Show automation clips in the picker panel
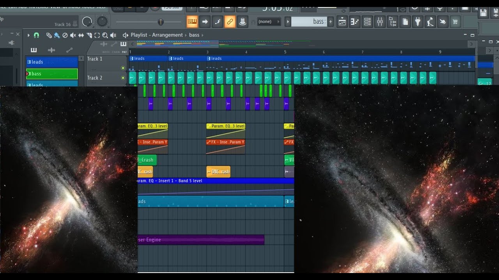The image size is (499, 280). pos(69,50)
